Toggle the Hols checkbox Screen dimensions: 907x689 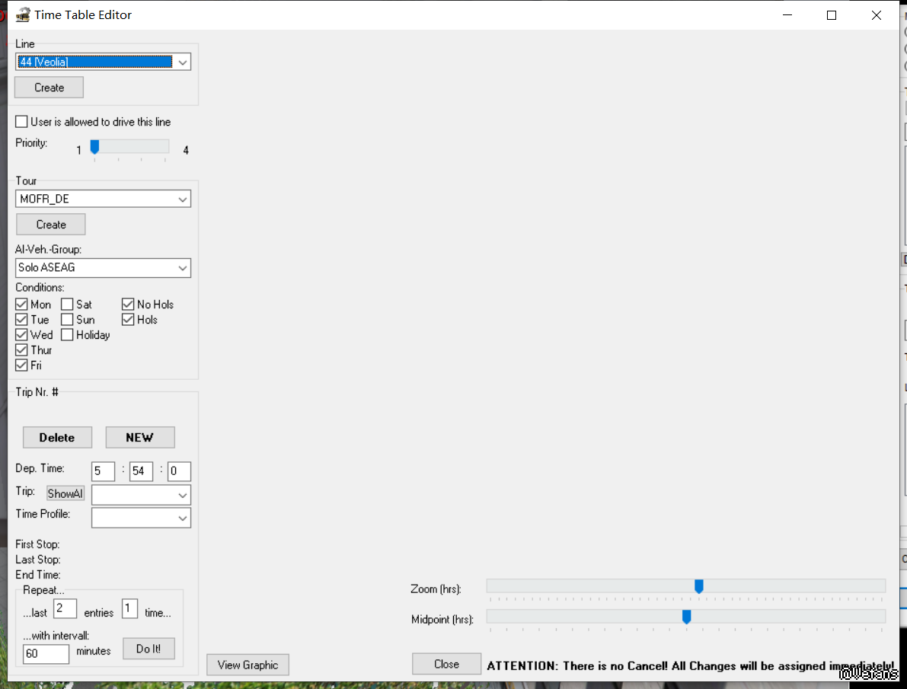(128, 319)
